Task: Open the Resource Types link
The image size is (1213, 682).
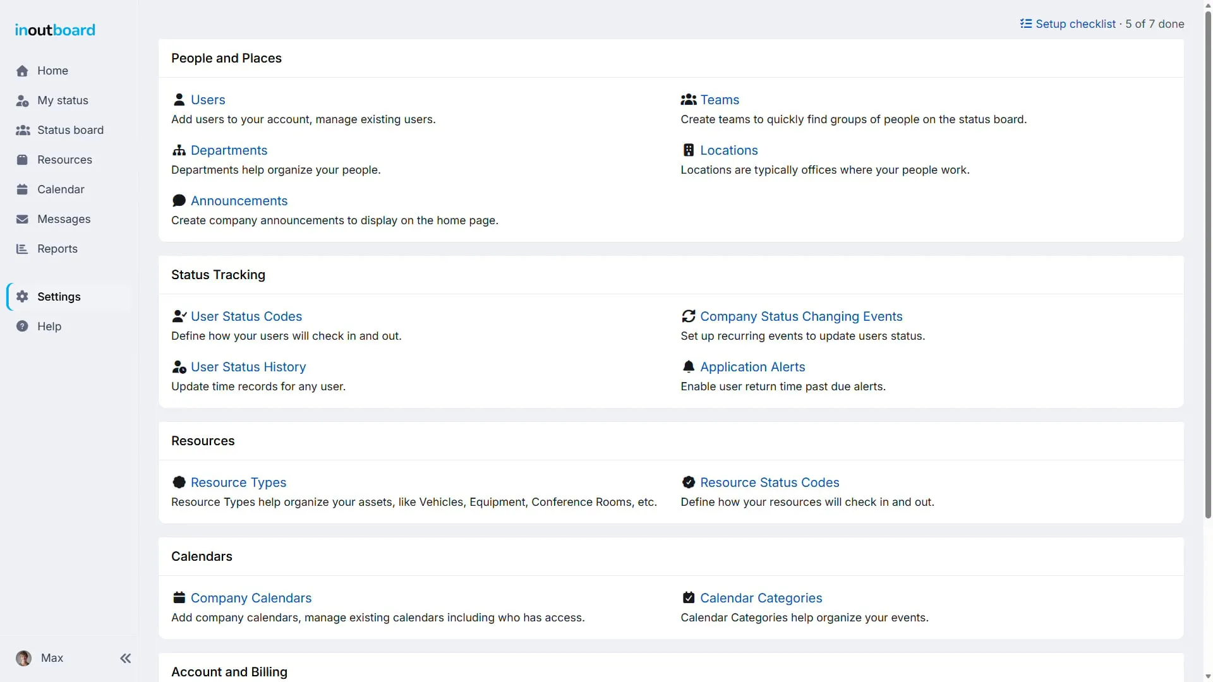Action: pos(238,482)
